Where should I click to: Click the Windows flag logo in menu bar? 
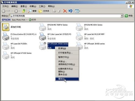coord(131,6)
